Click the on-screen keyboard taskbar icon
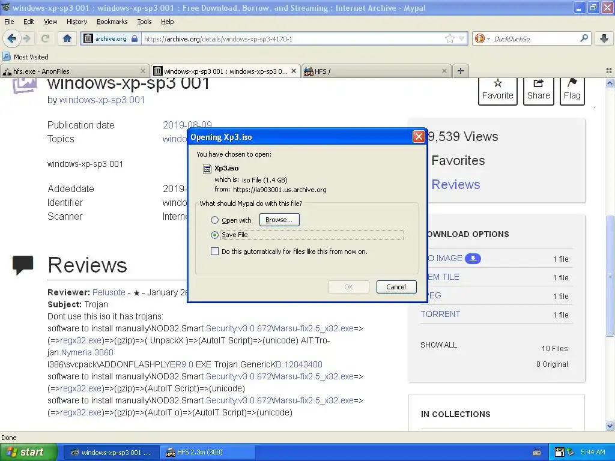Image resolution: width=615 pixels, height=461 pixels. click(x=538, y=453)
